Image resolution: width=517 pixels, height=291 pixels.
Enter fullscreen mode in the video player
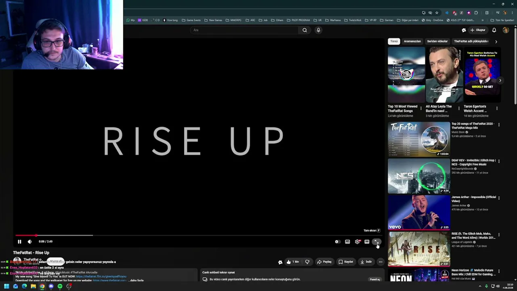(x=376, y=242)
